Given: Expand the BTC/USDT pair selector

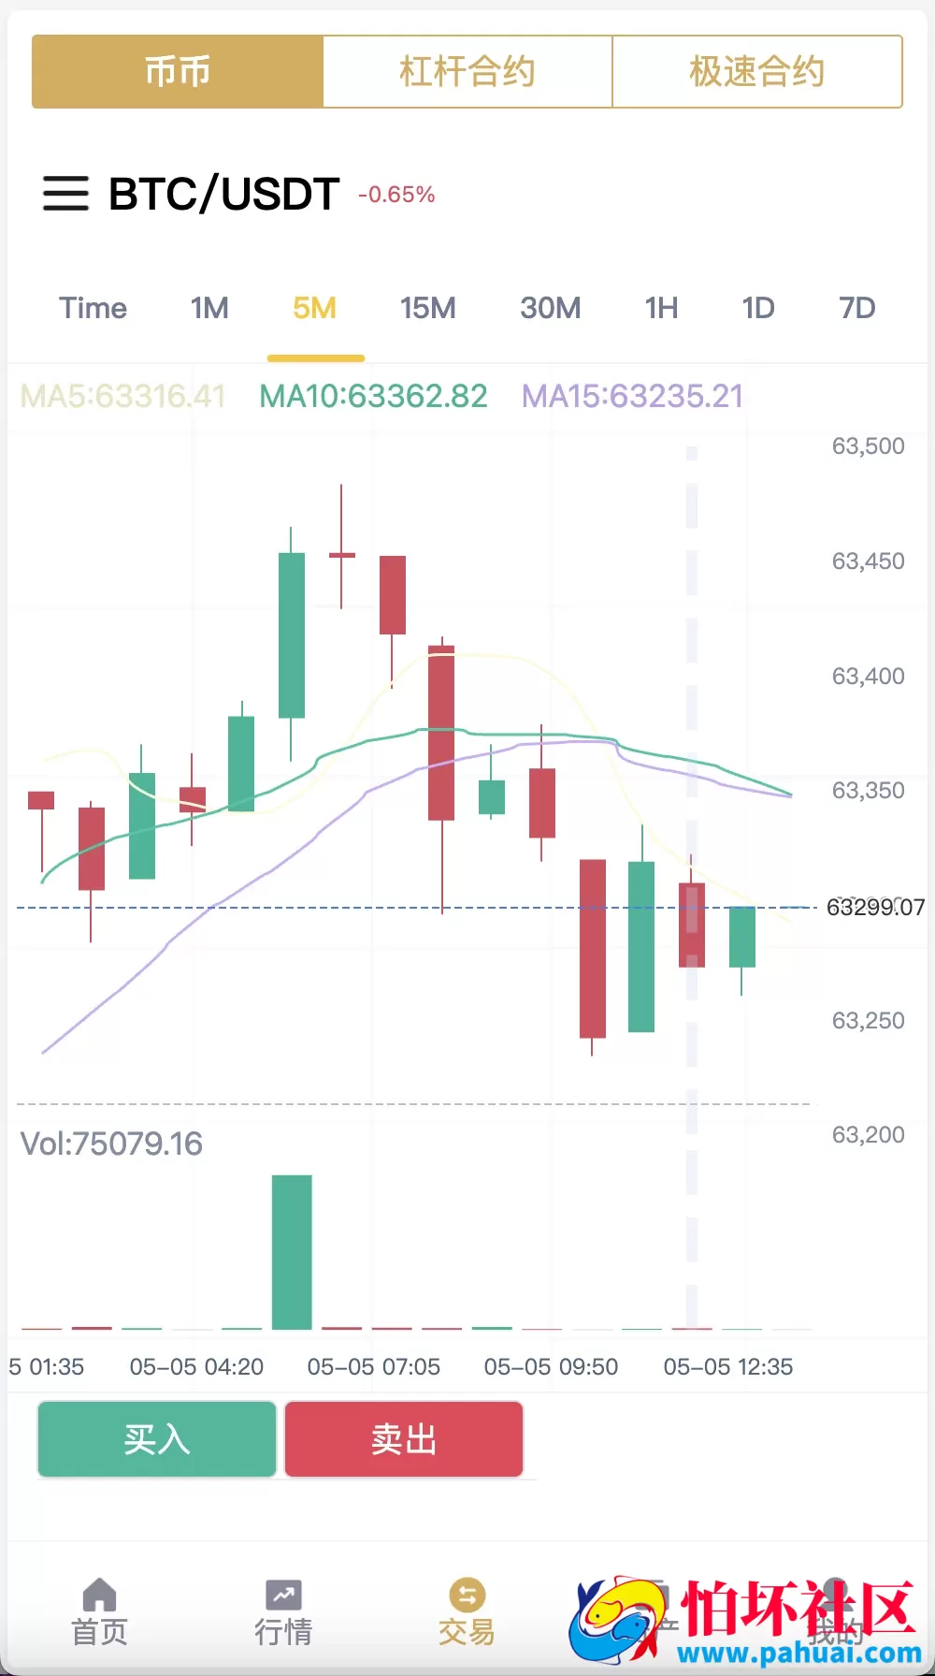Looking at the screenshot, I should [x=224, y=194].
